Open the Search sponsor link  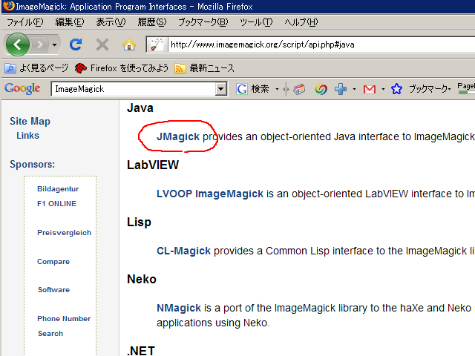(50, 333)
